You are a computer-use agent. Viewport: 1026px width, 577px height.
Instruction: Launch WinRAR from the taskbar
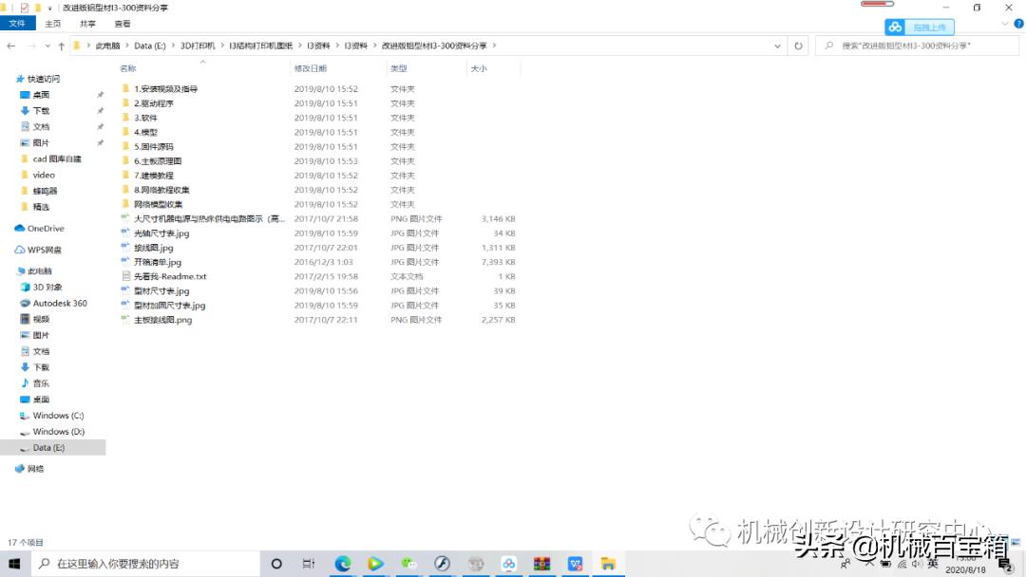click(x=541, y=563)
